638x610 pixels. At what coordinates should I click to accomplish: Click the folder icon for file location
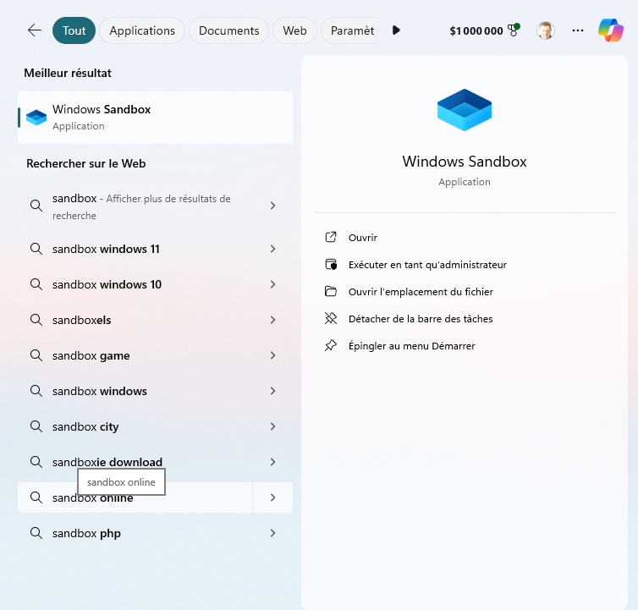tap(331, 291)
